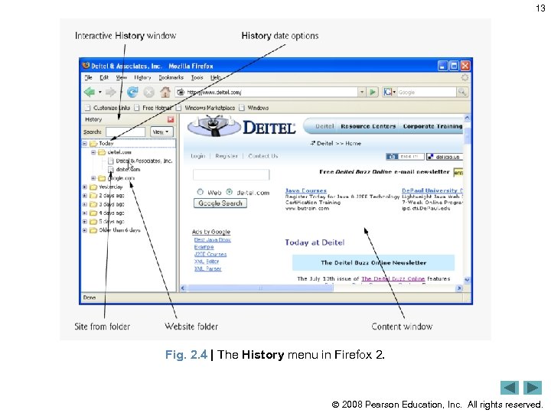This screenshot has height=413, width=551.
Task: Expand the Yesterday history folder
Action: pyautogui.click(x=85, y=187)
